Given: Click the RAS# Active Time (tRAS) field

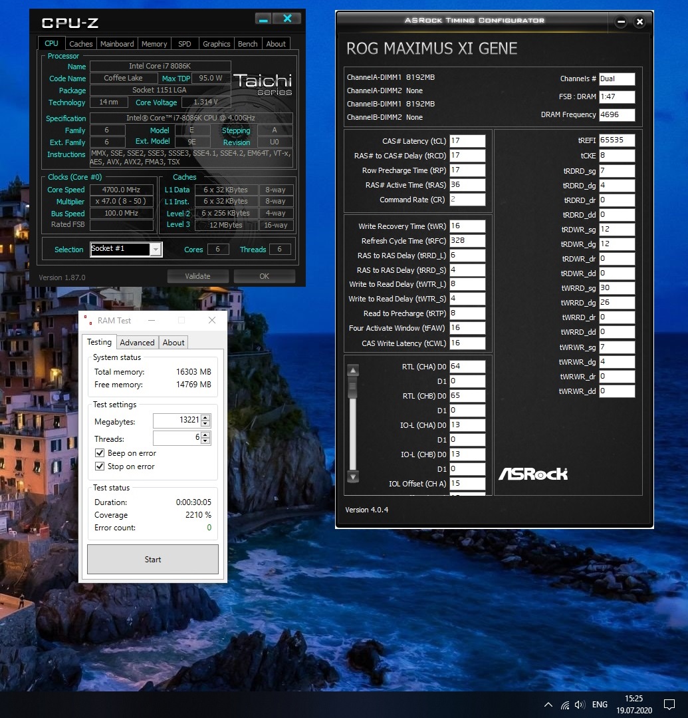Looking at the screenshot, I should tap(467, 184).
